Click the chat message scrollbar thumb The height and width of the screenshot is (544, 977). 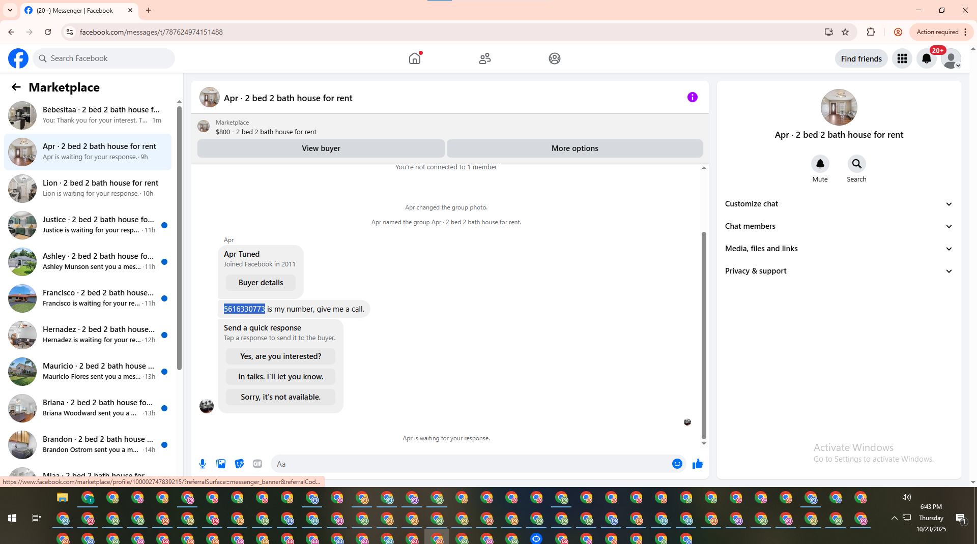[x=704, y=336]
